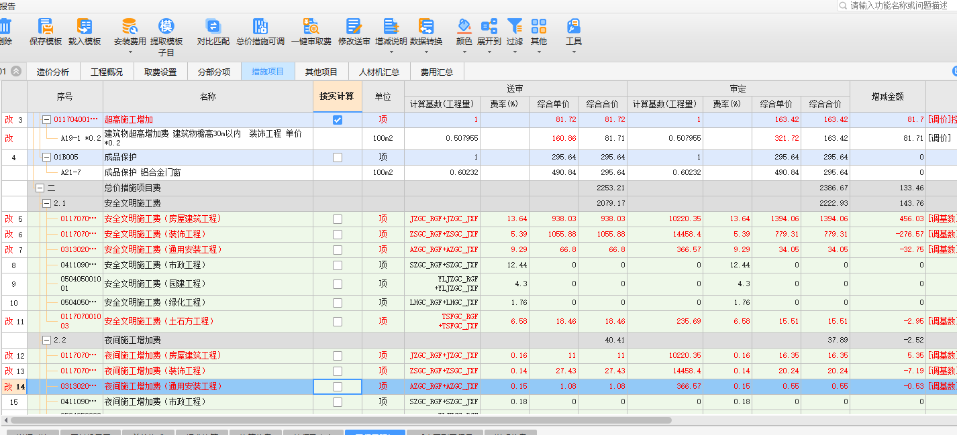Switch to the 分部分项 tab
The image size is (957, 435).
point(214,72)
